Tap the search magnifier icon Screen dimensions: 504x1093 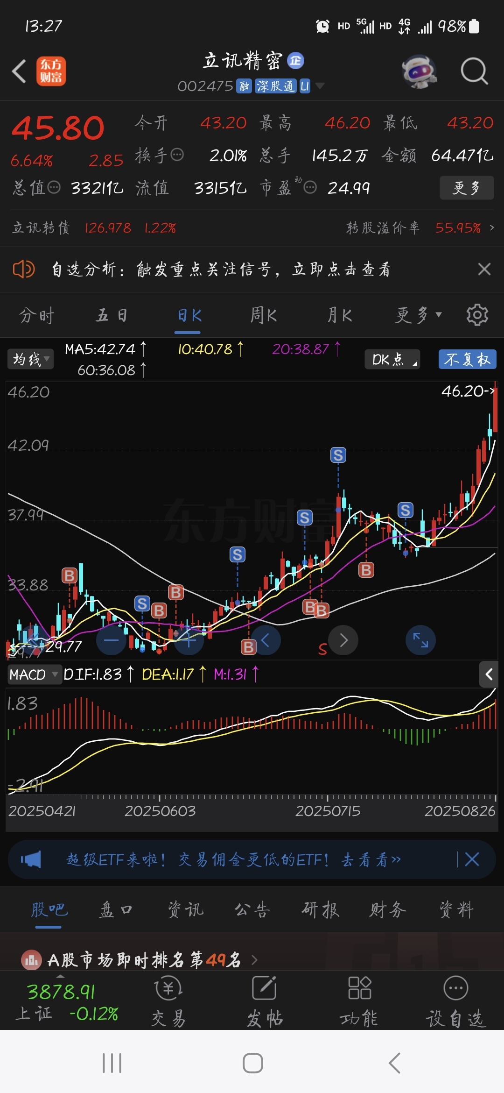pyautogui.click(x=474, y=71)
